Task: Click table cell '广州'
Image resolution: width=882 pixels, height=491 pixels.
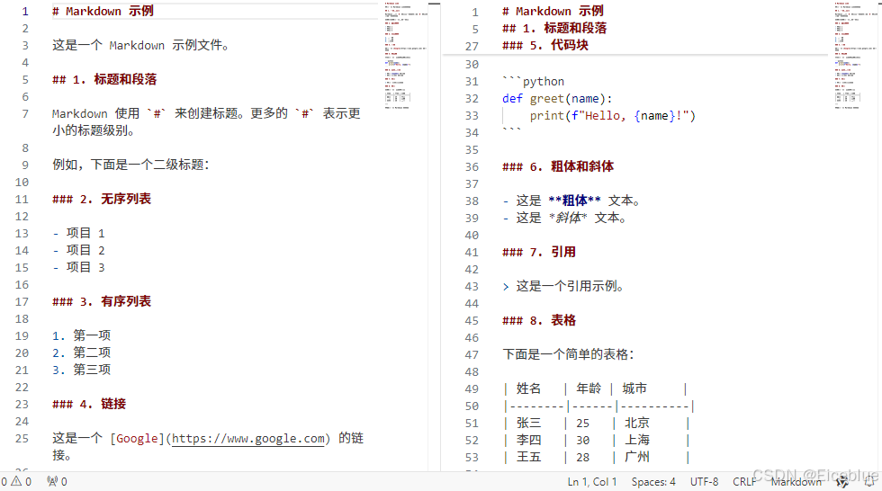Action: click(x=637, y=458)
